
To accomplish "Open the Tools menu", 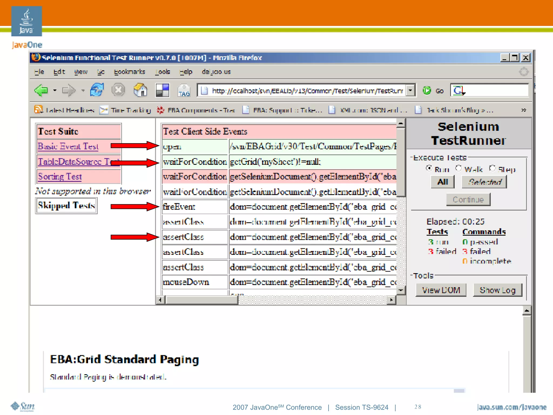I will click(x=163, y=72).
